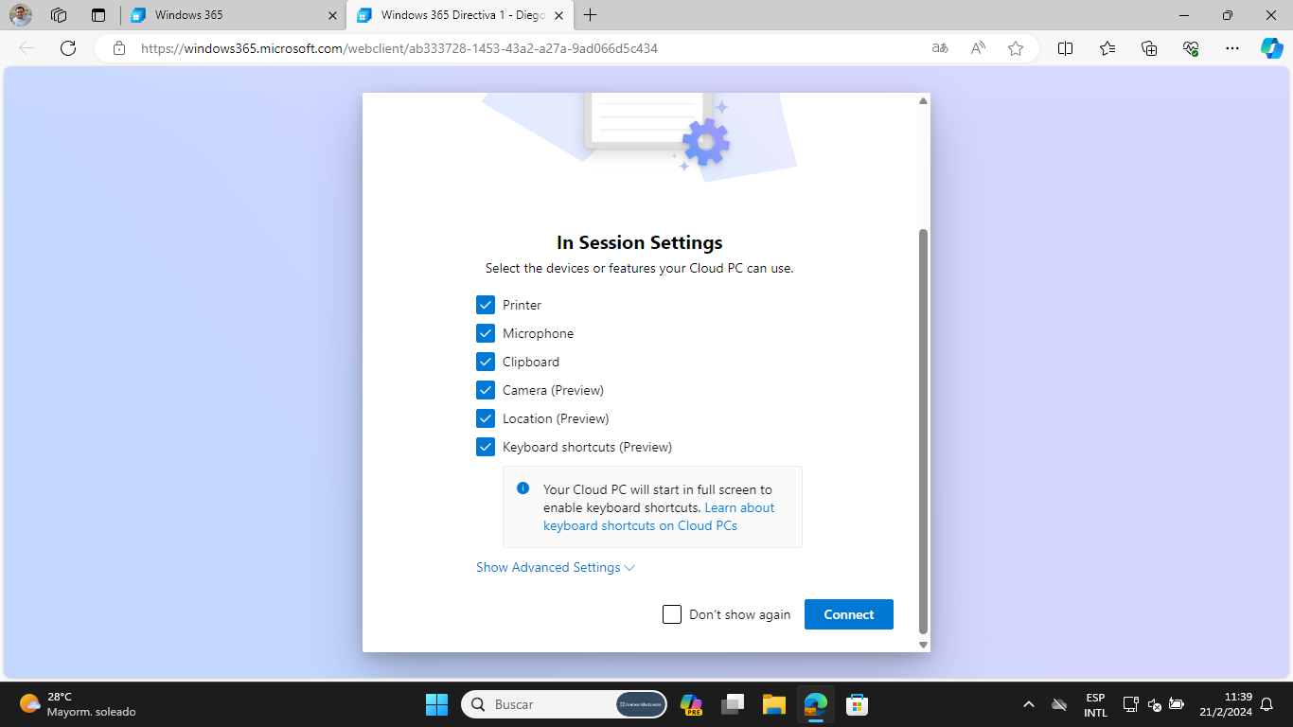Click the address bar URL
1293x727 pixels.
[399, 48]
